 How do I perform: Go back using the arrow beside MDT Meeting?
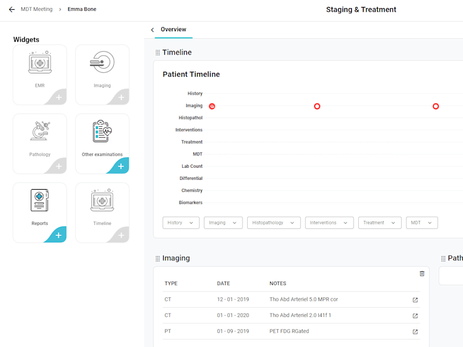tap(12, 9)
